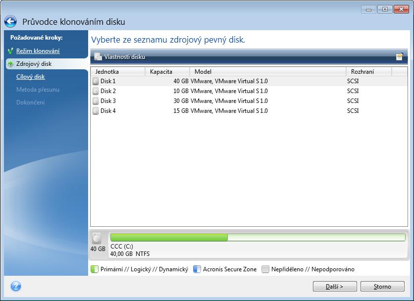Click the CCC (C:) partition label
The width and height of the screenshot is (414, 301).
[x=121, y=247]
